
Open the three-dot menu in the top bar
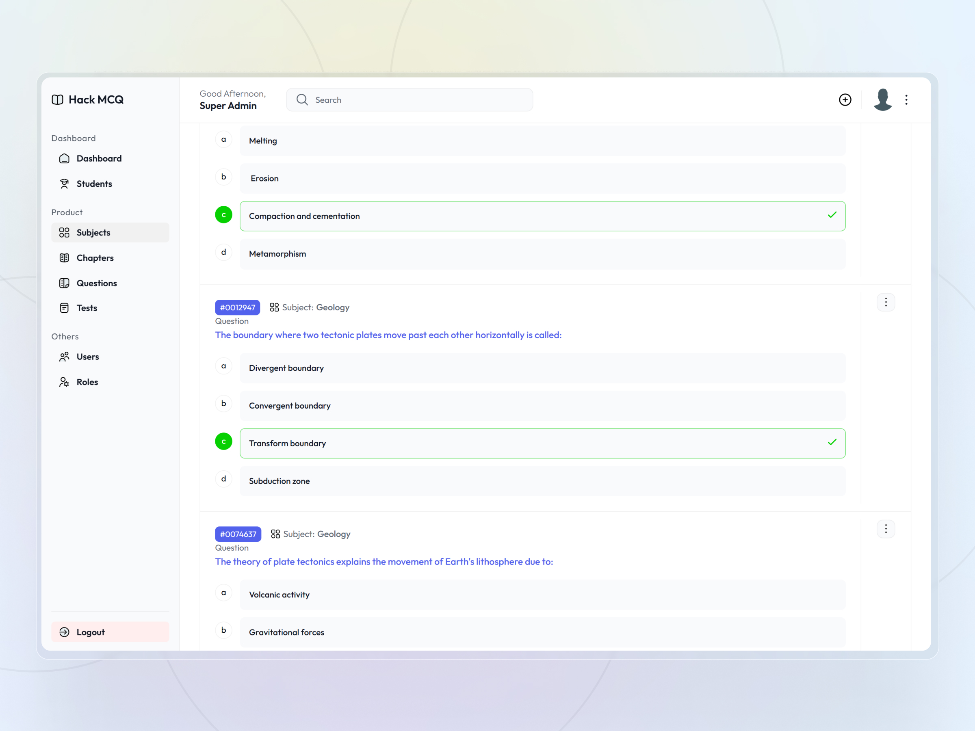pos(906,99)
